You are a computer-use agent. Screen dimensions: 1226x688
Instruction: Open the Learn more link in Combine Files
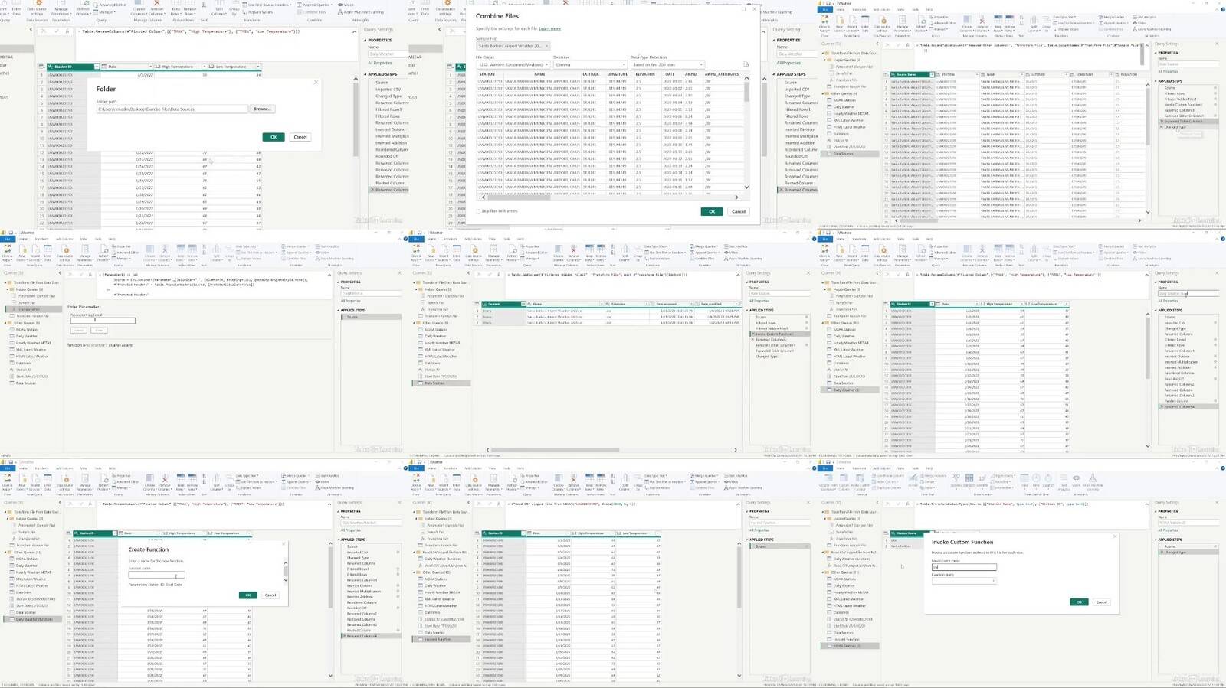click(550, 28)
